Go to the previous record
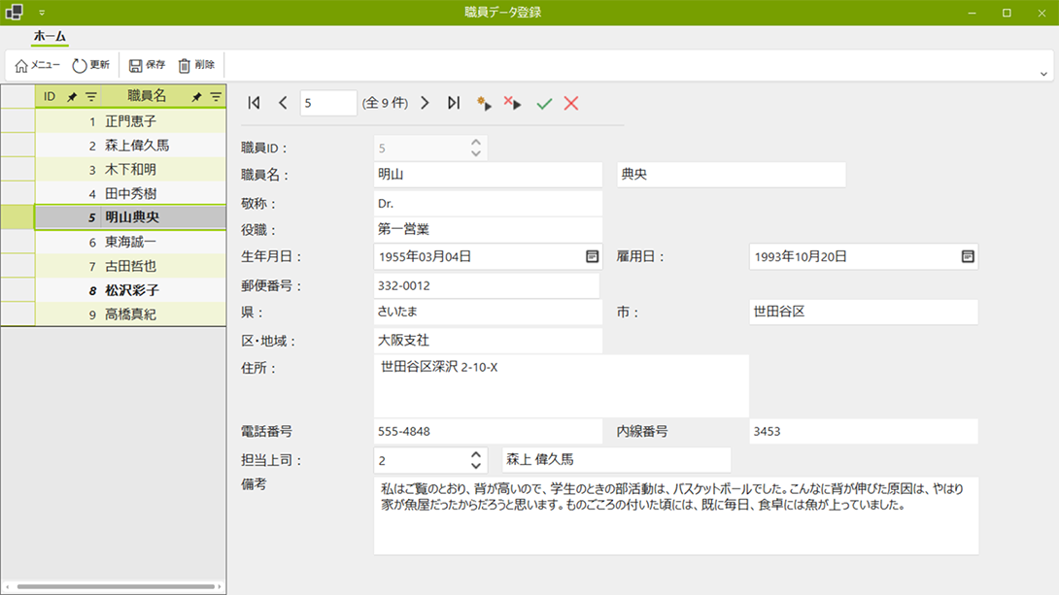Viewport: 1059px width, 595px height. (283, 103)
